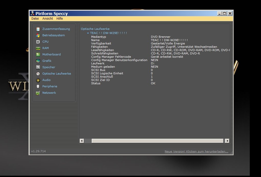The height and width of the screenshot is (177, 261).
Task: Click the SCSI Anschluß label
Action: point(102,77)
